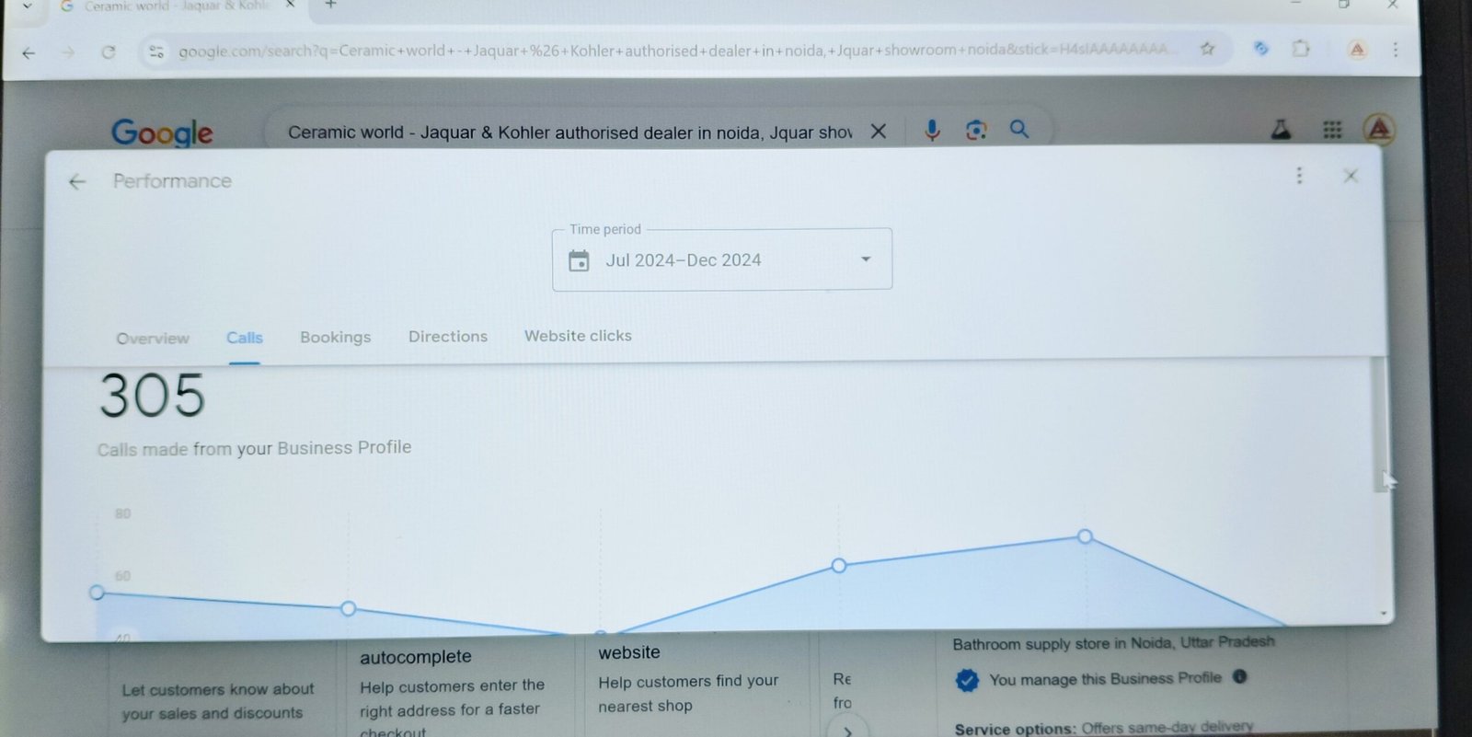Click the Performance heading text
The height and width of the screenshot is (737, 1472).
pyautogui.click(x=172, y=181)
